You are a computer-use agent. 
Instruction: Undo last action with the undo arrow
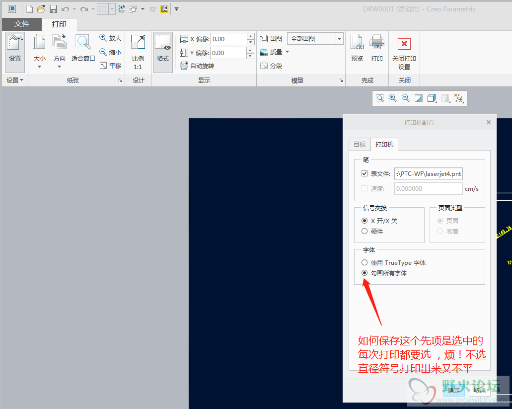coord(66,9)
